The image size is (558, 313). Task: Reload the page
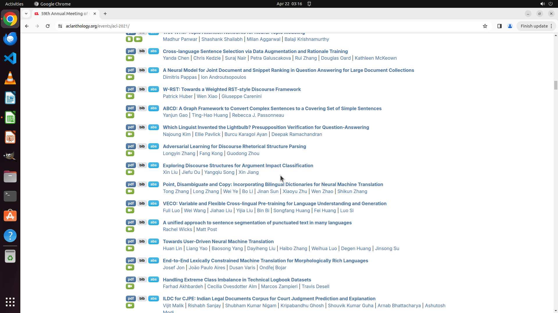pos(48,26)
